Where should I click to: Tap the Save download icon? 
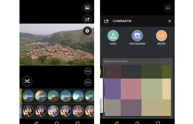pyautogui.click(x=113, y=36)
